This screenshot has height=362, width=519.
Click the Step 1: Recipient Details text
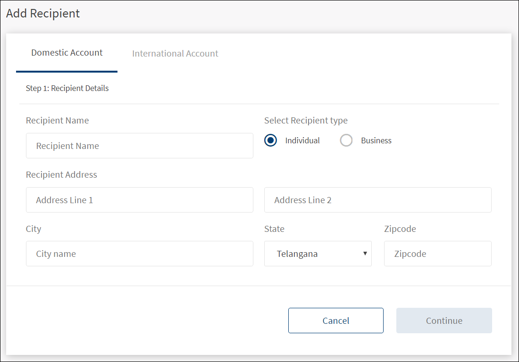[67, 88]
